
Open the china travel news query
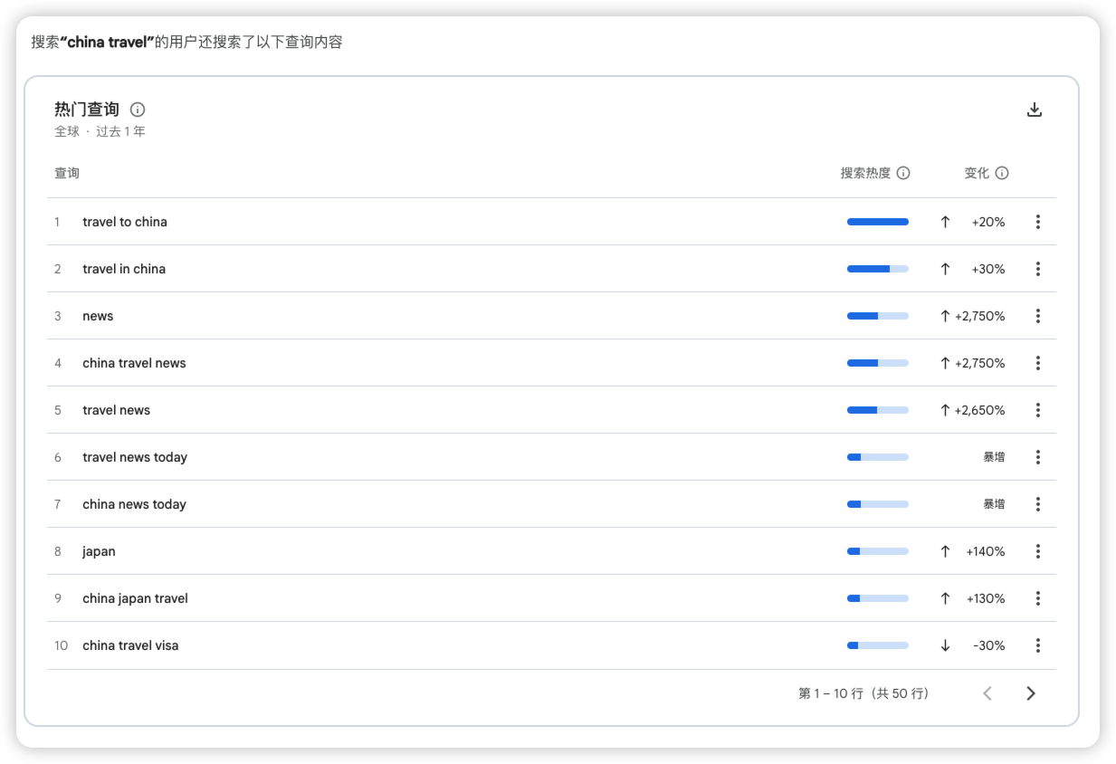pos(134,363)
